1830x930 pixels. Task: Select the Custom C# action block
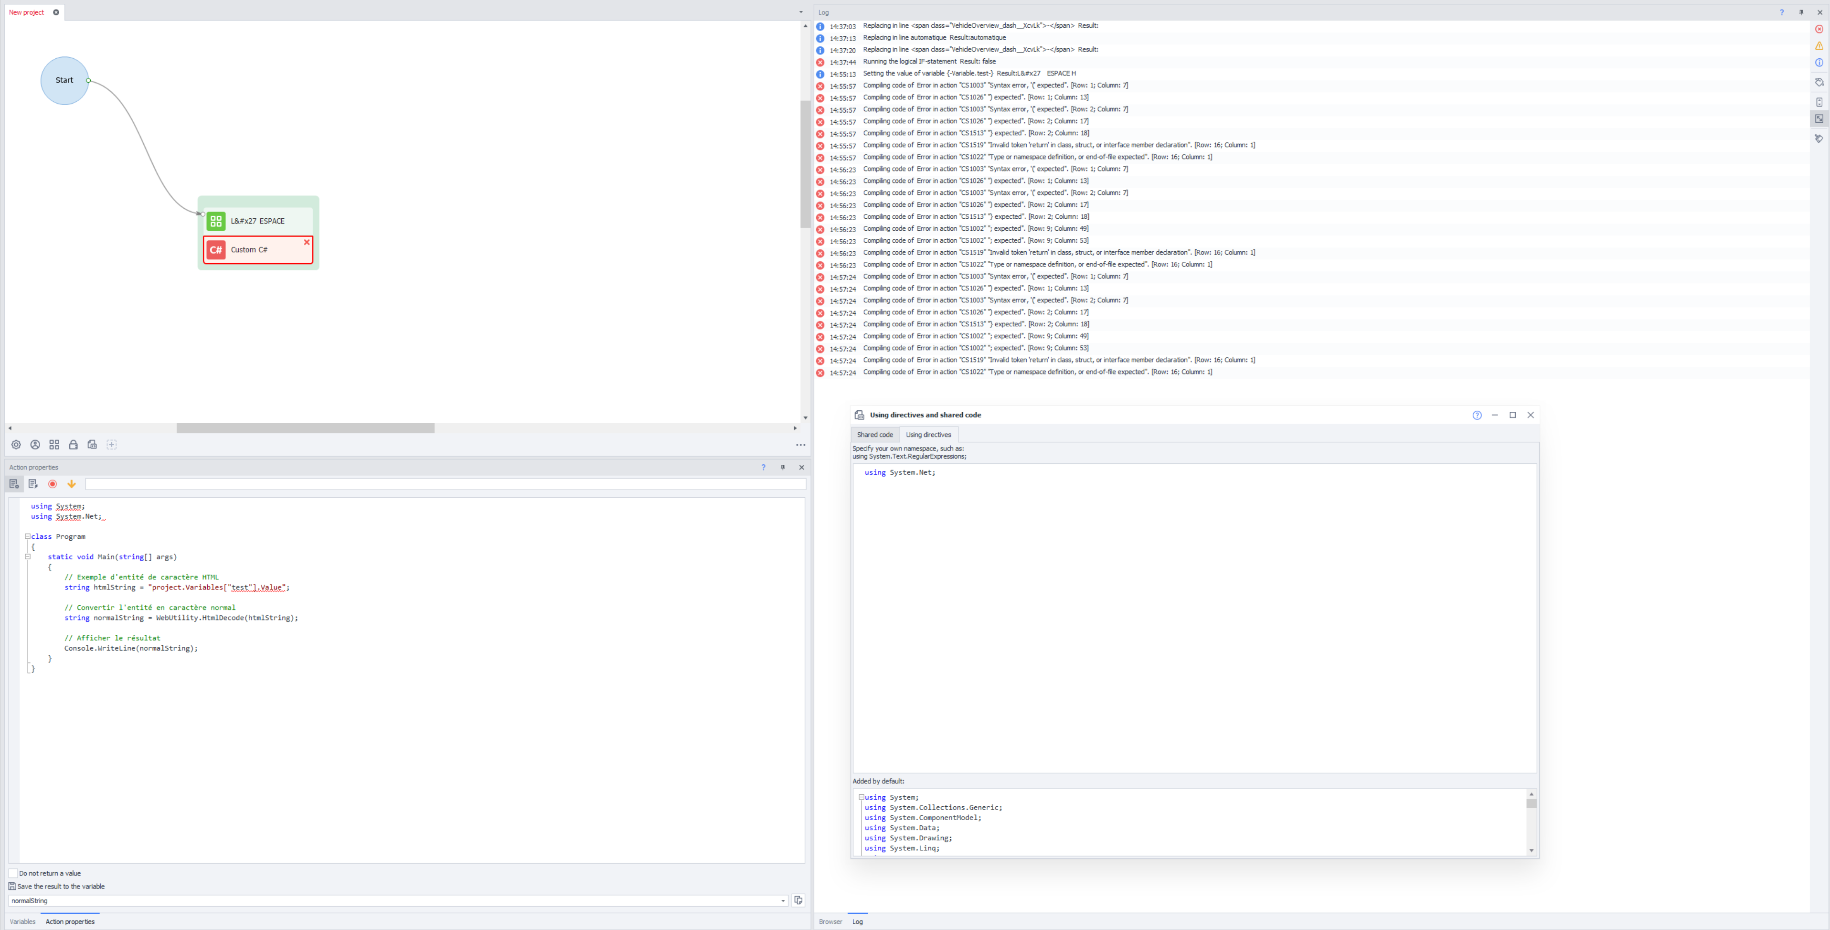pos(258,250)
